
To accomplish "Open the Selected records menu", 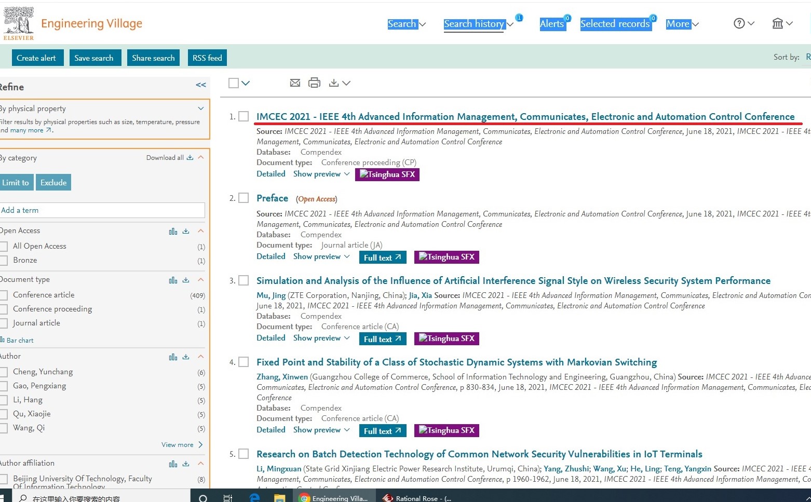I will 615,24.
